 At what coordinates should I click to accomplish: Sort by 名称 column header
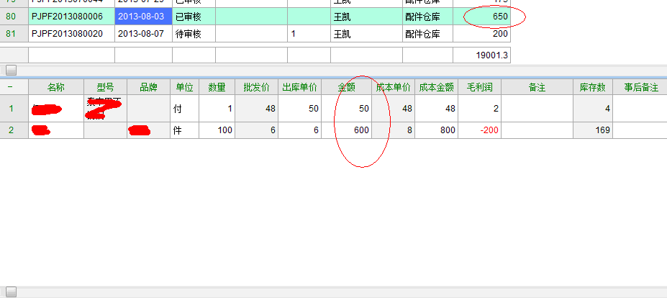(x=56, y=87)
